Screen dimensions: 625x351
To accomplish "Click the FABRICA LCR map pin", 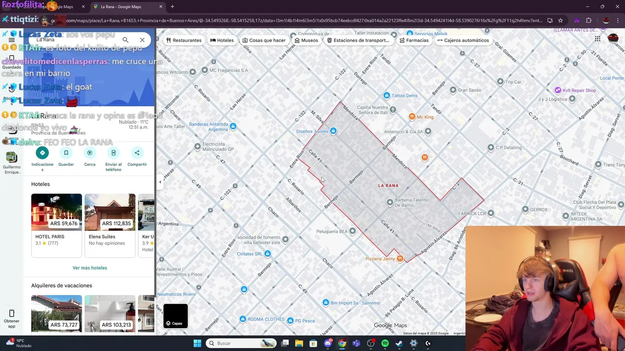I will 491,214.
